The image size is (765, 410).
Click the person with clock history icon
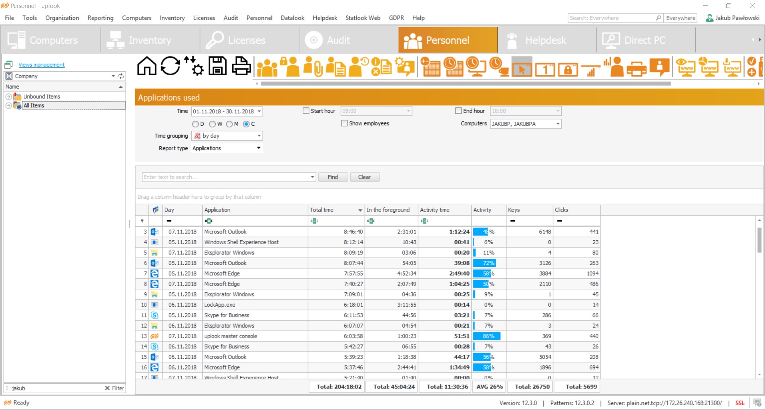tap(359, 66)
